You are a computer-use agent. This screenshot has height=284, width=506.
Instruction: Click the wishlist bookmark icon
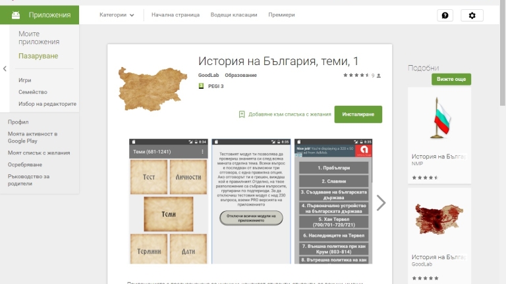[x=242, y=114]
